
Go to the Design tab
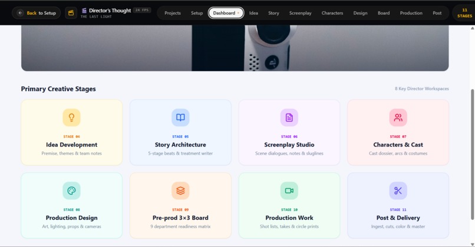pyautogui.click(x=360, y=13)
